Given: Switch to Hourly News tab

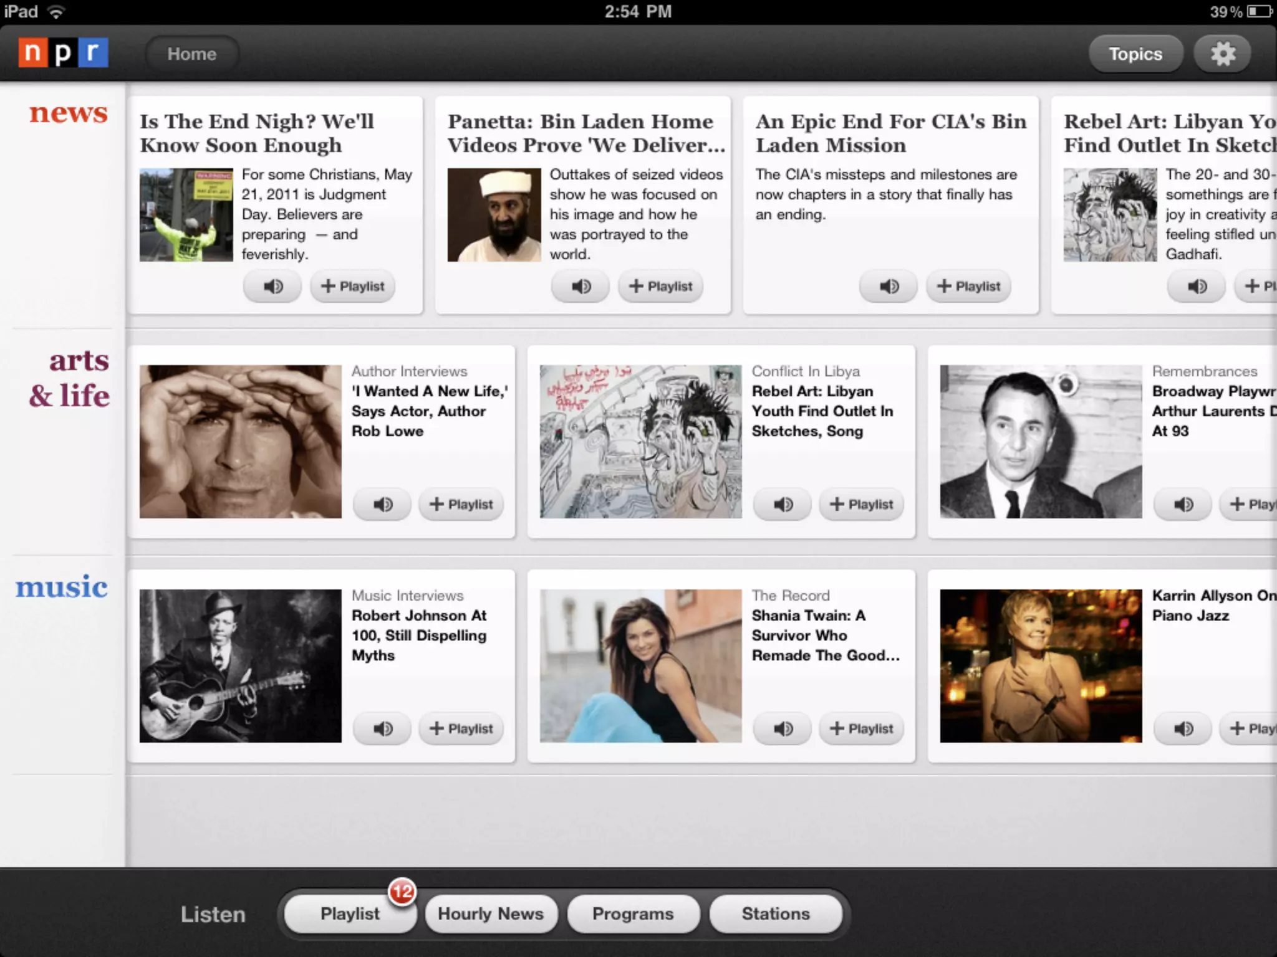Looking at the screenshot, I should pos(491,914).
